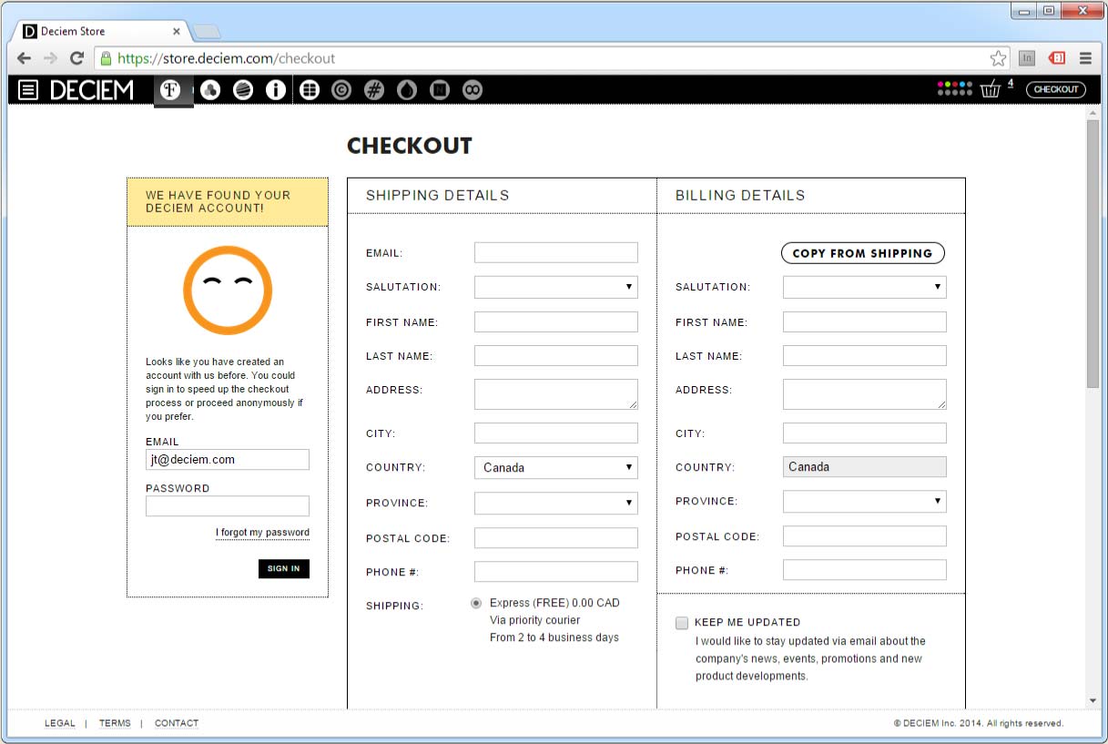Open the square "N" brand icon
This screenshot has height=744, width=1108.
440,90
